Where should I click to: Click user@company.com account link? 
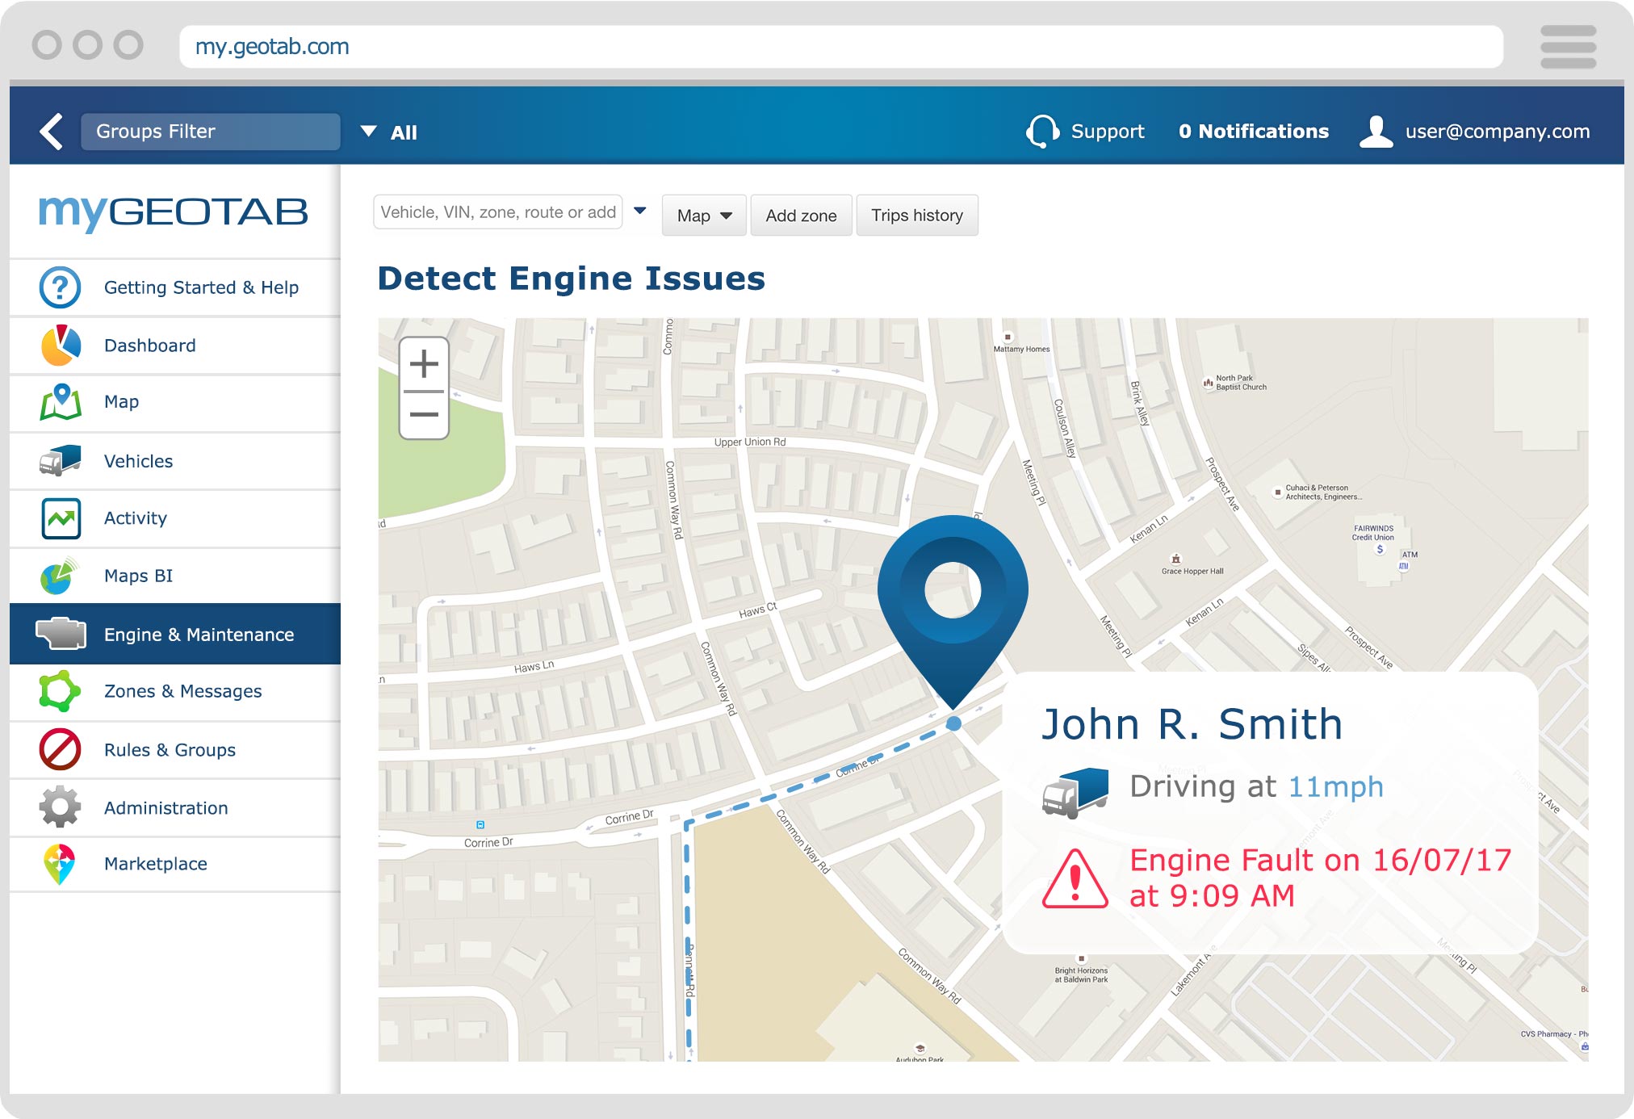click(1498, 132)
